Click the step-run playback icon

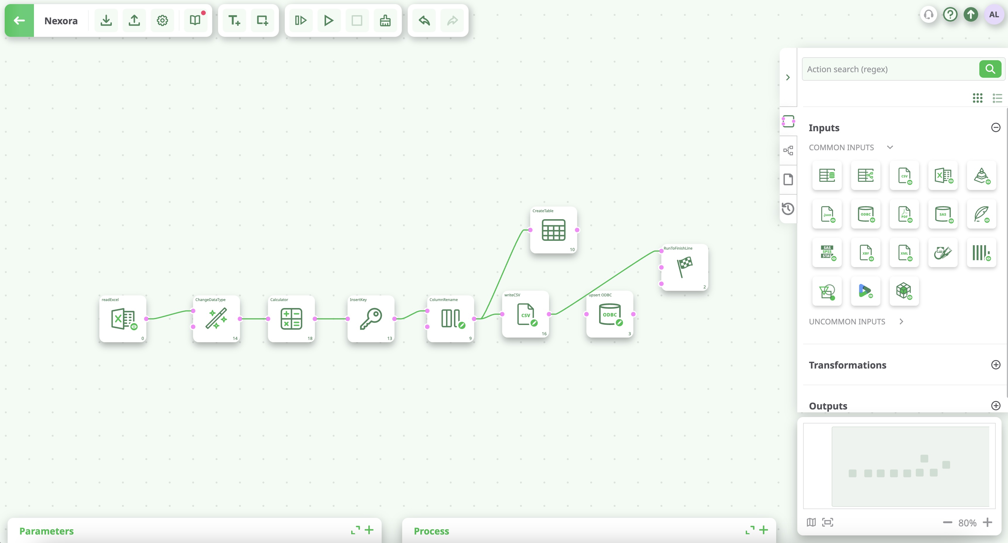pyautogui.click(x=301, y=20)
